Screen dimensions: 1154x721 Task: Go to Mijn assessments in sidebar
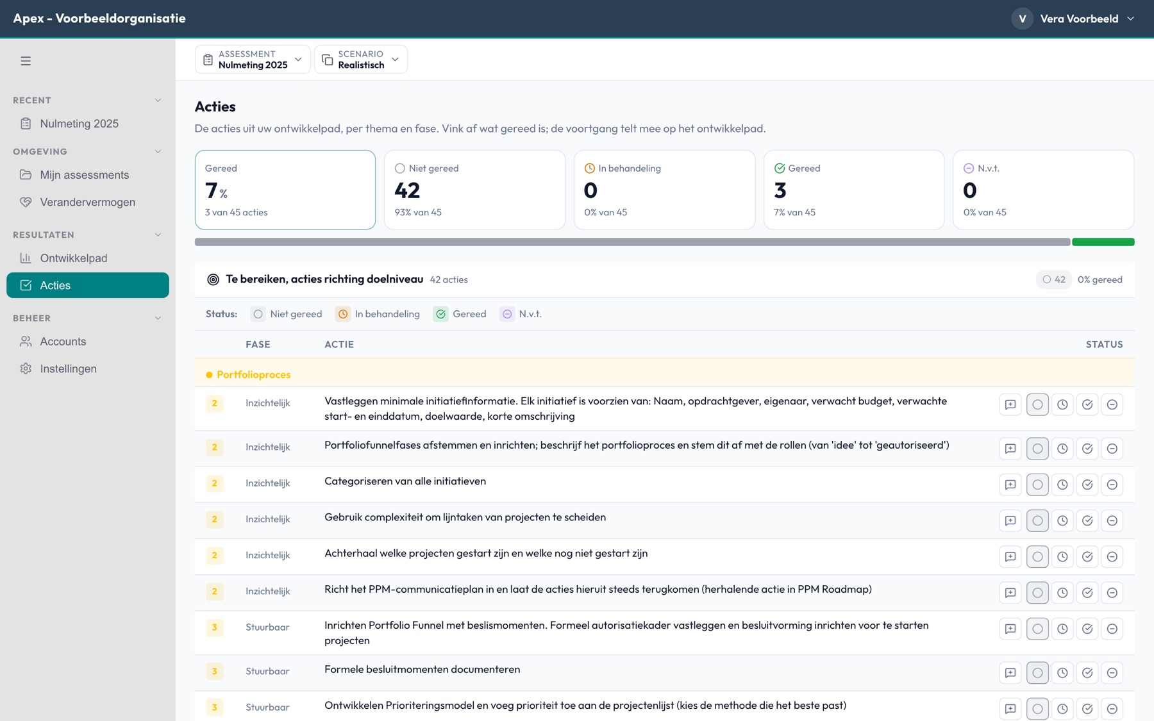coord(88,175)
